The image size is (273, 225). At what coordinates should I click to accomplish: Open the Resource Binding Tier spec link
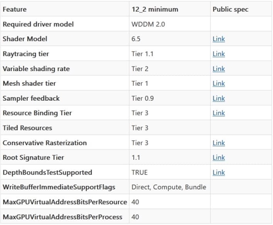pyautogui.click(x=218, y=113)
